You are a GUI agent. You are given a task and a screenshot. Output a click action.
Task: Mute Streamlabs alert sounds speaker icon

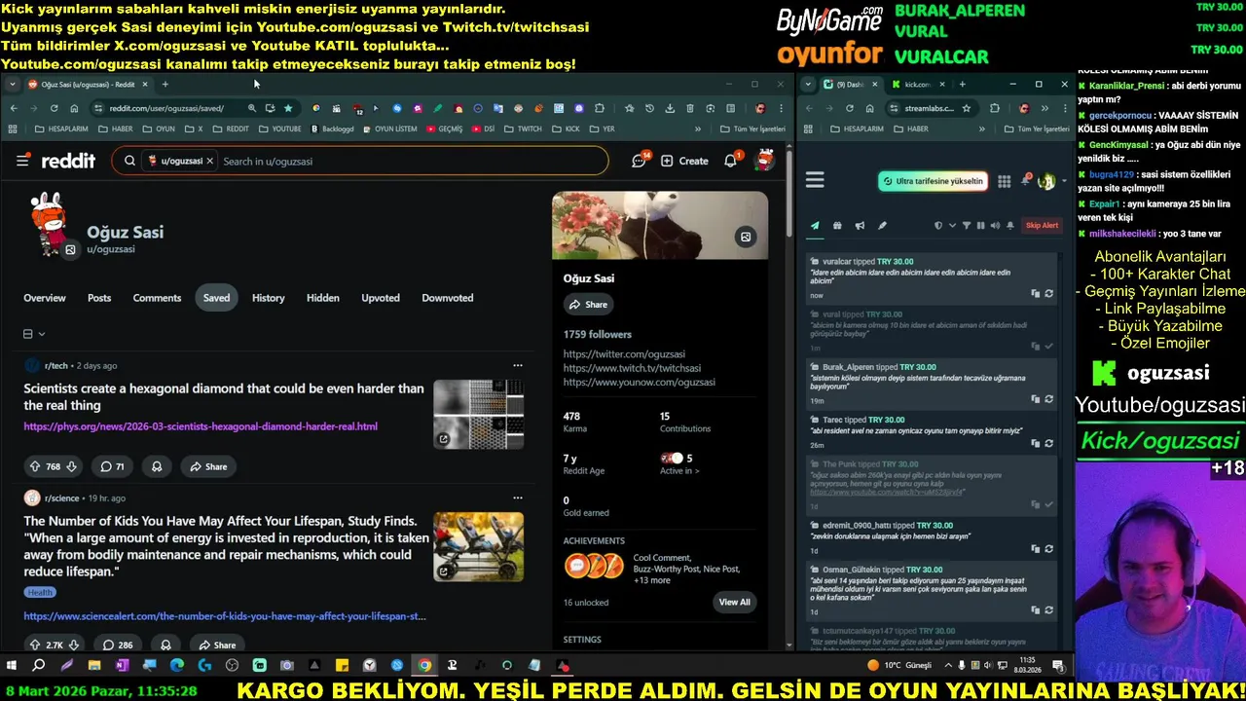coord(995,226)
